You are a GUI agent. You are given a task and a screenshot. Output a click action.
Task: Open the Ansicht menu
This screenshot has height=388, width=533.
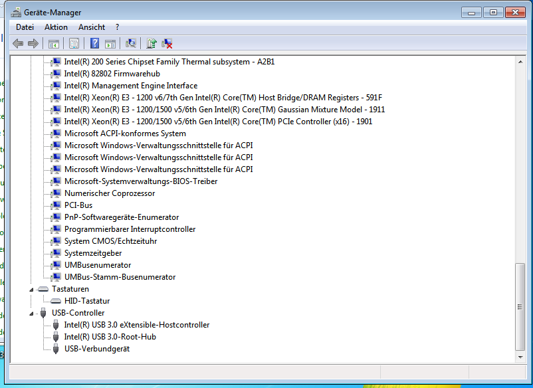point(92,27)
